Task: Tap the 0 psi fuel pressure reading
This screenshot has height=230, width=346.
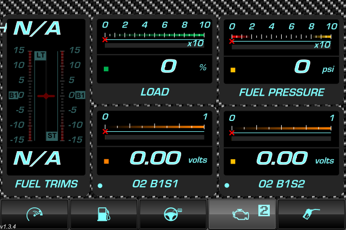Action: 302,66
